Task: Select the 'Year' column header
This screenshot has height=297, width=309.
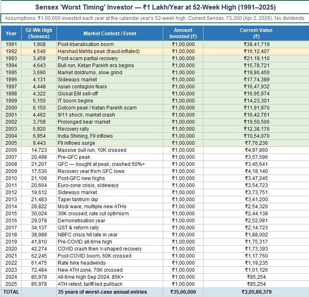Action: (11, 33)
